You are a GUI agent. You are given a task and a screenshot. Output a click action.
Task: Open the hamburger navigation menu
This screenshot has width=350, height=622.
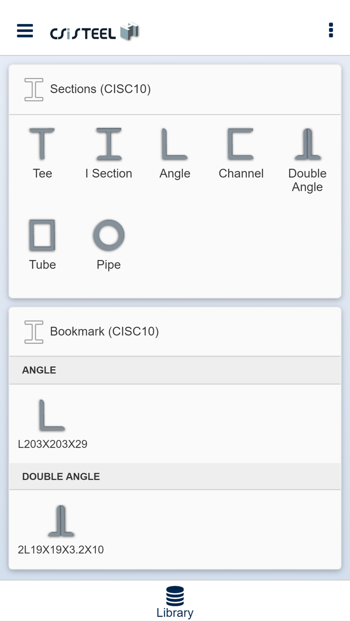click(x=25, y=31)
